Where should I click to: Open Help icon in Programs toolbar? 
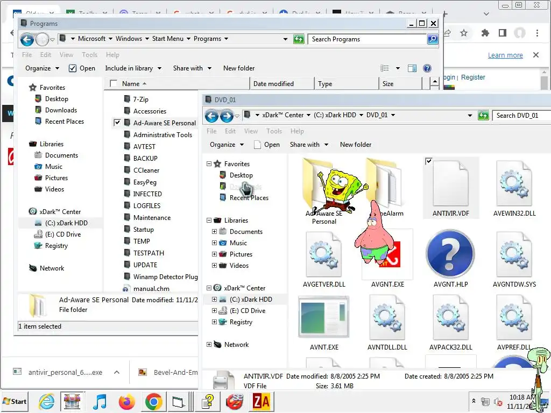click(x=427, y=68)
